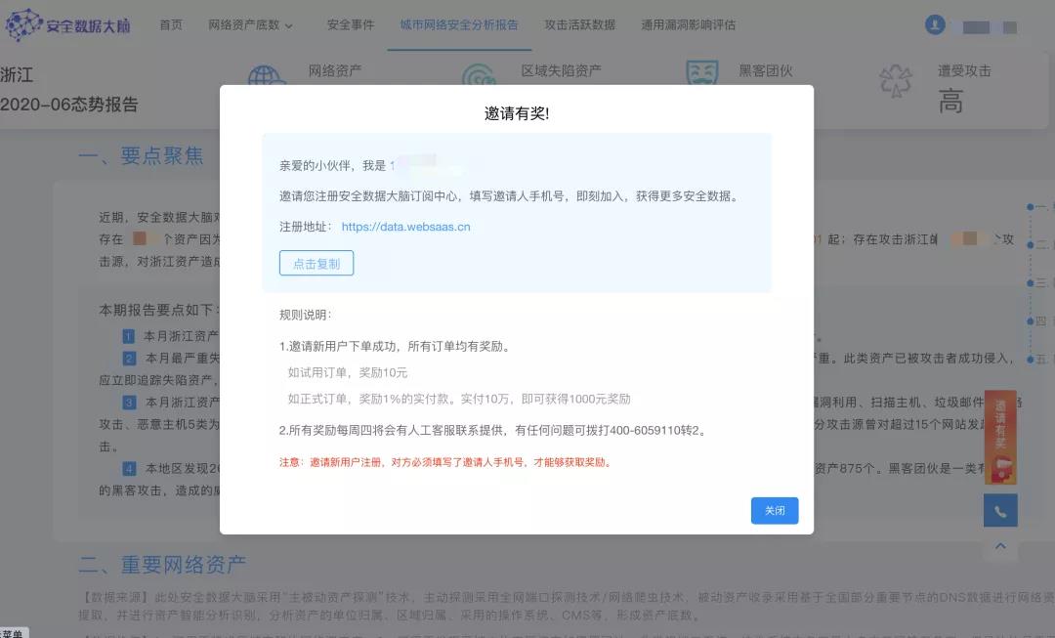Collapse using the bottom-right chevron arrow
The width and height of the screenshot is (1055, 638).
(x=1000, y=547)
